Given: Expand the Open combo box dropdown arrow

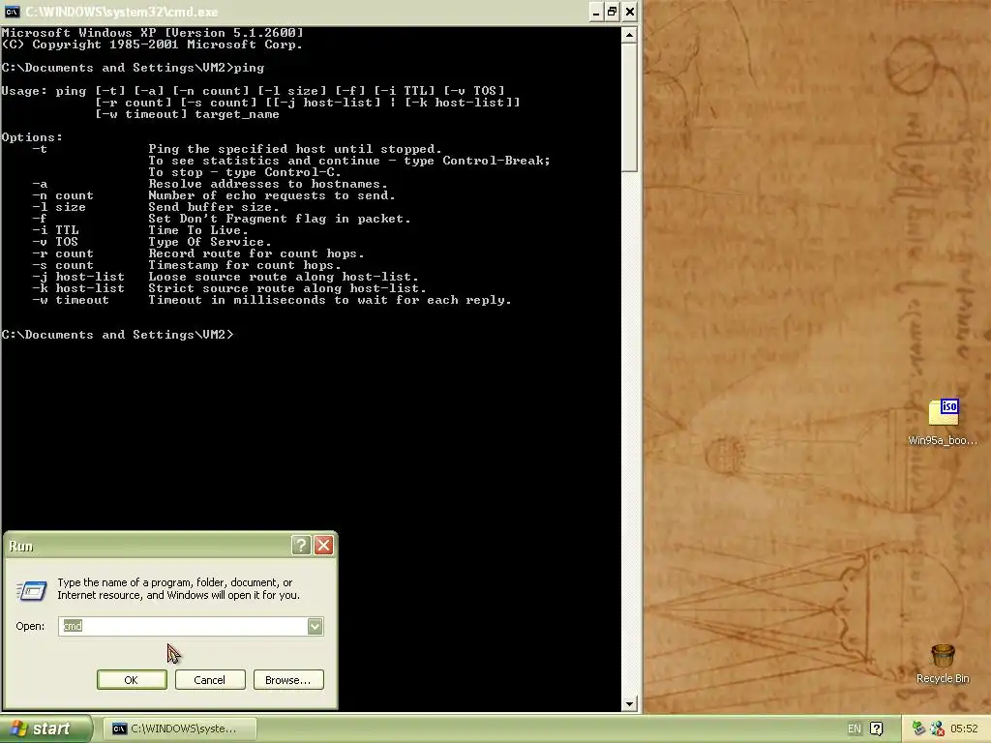Looking at the screenshot, I should (315, 626).
